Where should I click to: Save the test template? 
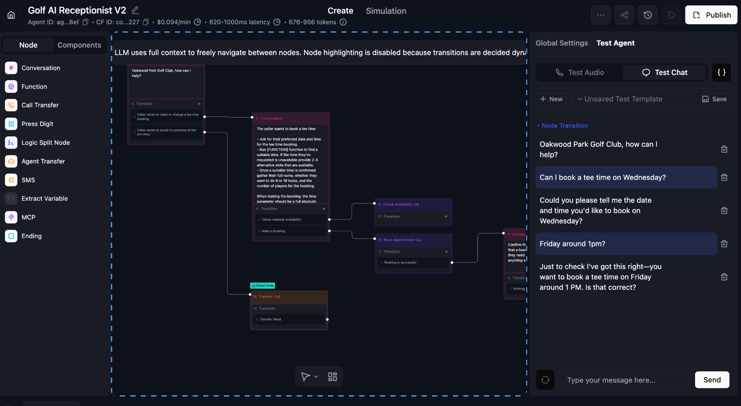pyautogui.click(x=714, y=99)
